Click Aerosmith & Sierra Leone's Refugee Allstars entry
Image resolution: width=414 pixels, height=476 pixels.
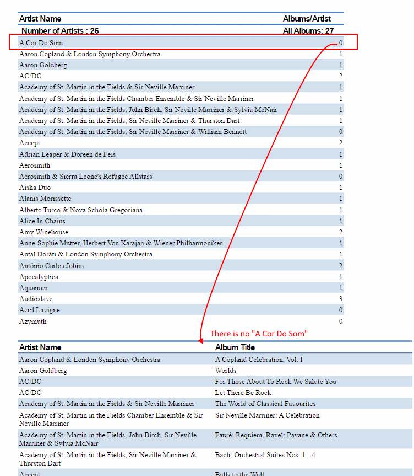coord(85,177)
